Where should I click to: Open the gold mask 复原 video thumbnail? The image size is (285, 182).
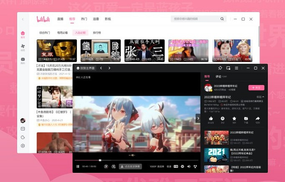pyautogui.click(x=57, y=50)
